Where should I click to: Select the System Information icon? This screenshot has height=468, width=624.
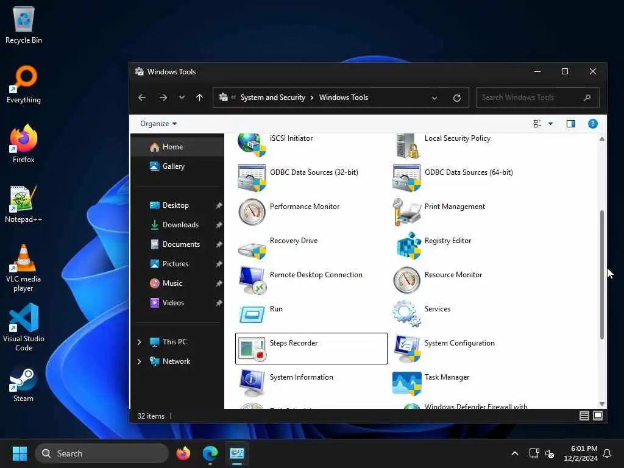tap(252, 383)
